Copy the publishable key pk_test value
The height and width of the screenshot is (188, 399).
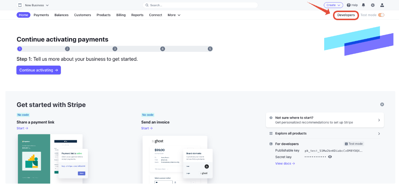[x=333, y=151]
